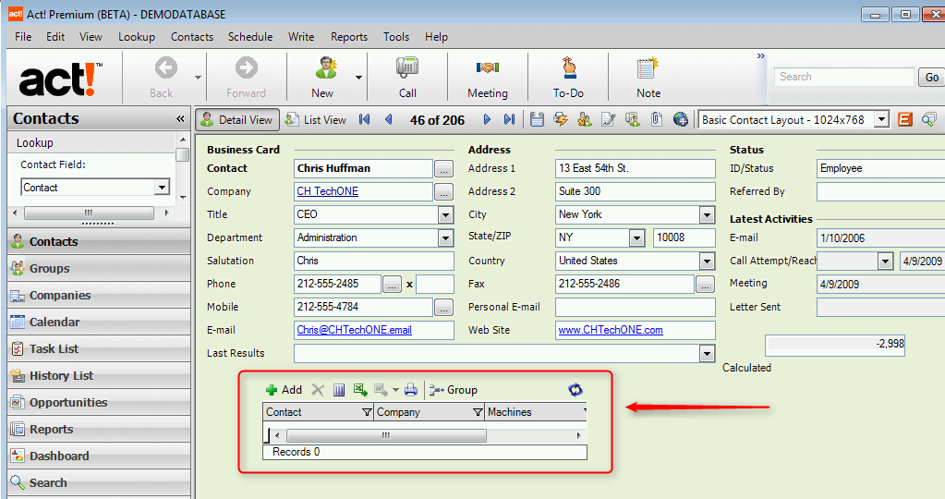
Task: Open the Schedule menu
Action: pyautogui.click(x=250, y=37)
